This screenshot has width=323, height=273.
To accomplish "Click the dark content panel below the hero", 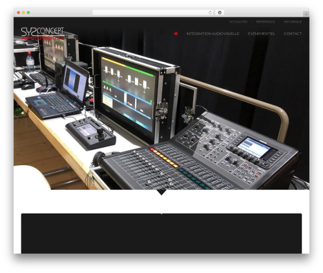I will (161, 234).
